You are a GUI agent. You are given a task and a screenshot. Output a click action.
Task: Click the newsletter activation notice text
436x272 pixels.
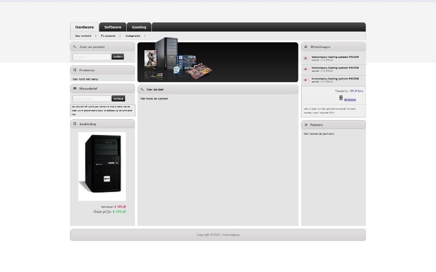pyautogui.click(x=103, y=111)
